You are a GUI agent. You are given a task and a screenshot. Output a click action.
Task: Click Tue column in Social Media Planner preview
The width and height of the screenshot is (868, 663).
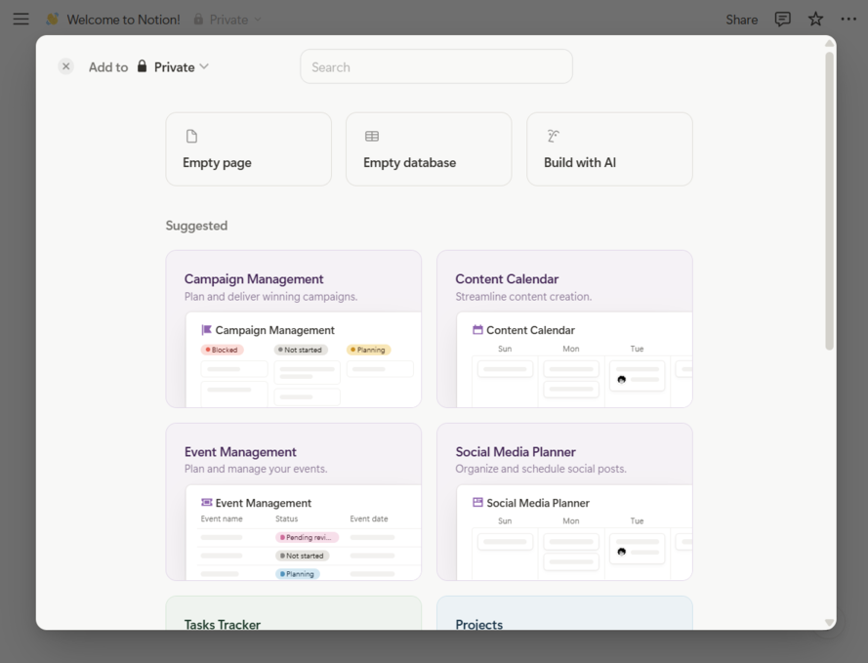click(x=637, y=520)
